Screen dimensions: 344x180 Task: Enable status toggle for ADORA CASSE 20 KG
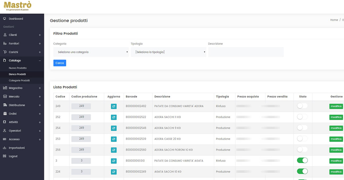click(302, 138)
